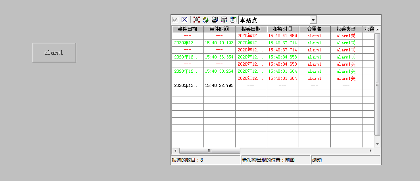Select the red alarm time 15:40:37.714

[x=283, y=50]
